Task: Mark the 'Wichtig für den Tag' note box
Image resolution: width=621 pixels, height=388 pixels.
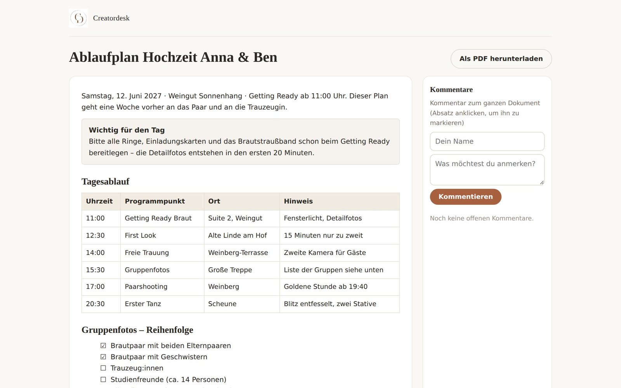Action: 240,142
